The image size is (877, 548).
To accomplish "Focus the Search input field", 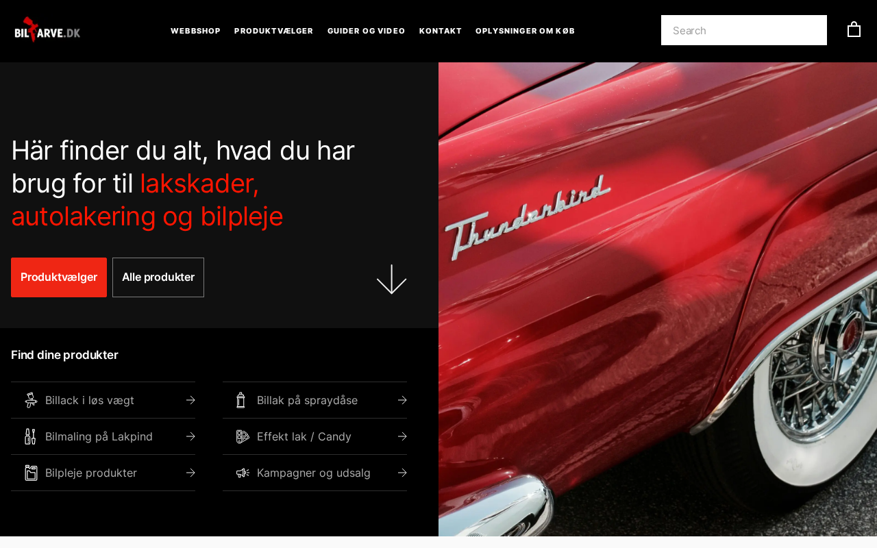I will point(744,30).
